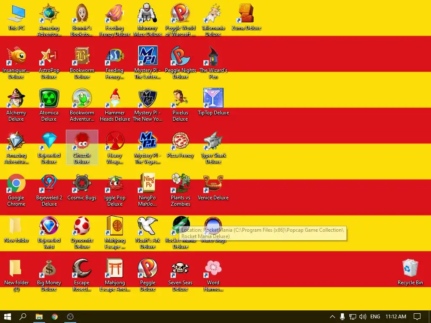This screenshot has height=323, width=431.
Task: Select the Alchemy Deluxe shortcut
Action: tap(16, 105)
